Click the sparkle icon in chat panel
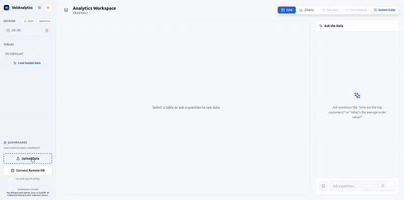This screenshot has height=200, width=404. tap(357, 95)
